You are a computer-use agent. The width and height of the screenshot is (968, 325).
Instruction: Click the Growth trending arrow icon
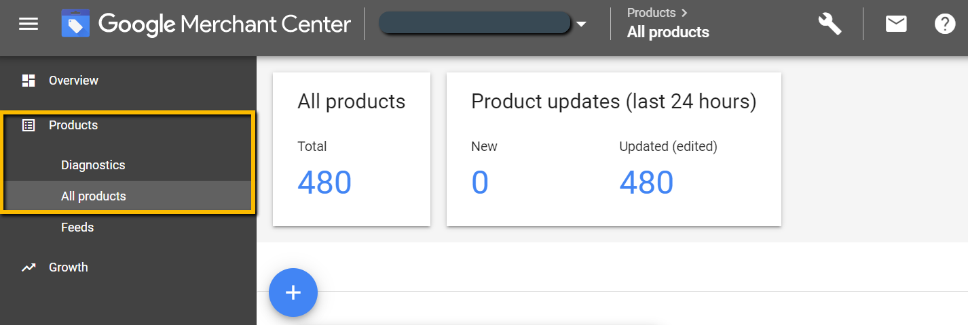(29, 267)
